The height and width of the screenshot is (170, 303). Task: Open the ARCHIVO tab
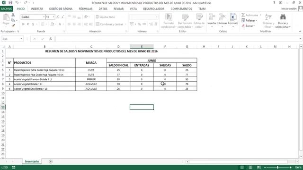[x=7, y=9]
